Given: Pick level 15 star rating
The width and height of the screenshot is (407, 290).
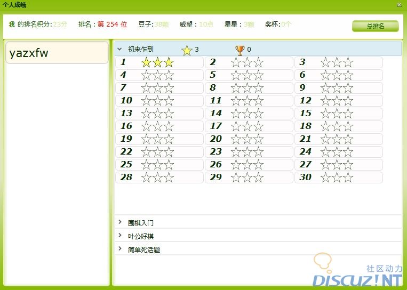Looking at the screenshot, I should coord(338,114).
